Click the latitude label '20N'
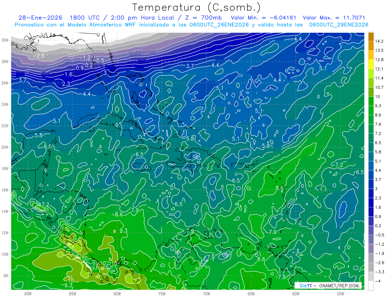The height and width of the screenshot is (298, 386). [5, 147]
